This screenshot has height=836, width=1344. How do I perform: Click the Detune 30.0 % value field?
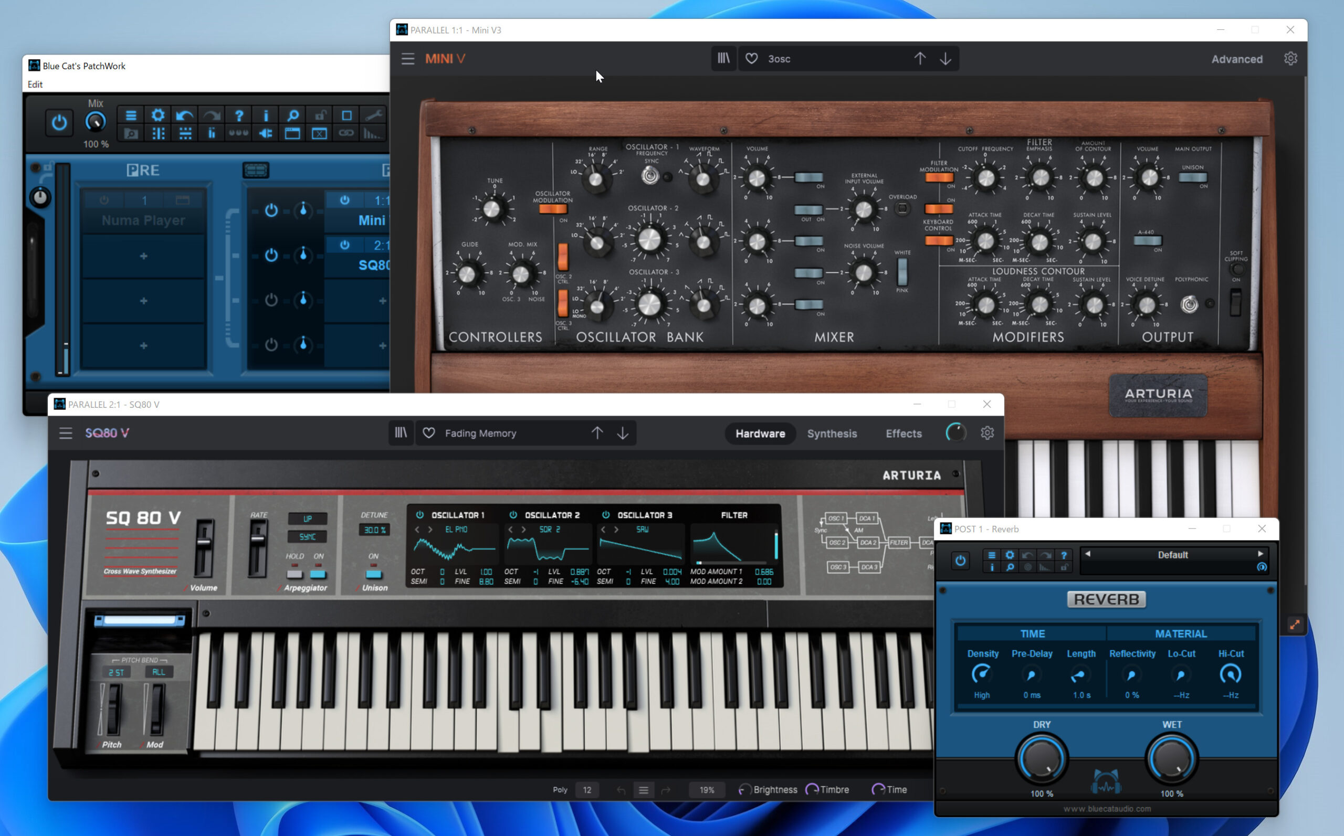click(x=374, y=530)
